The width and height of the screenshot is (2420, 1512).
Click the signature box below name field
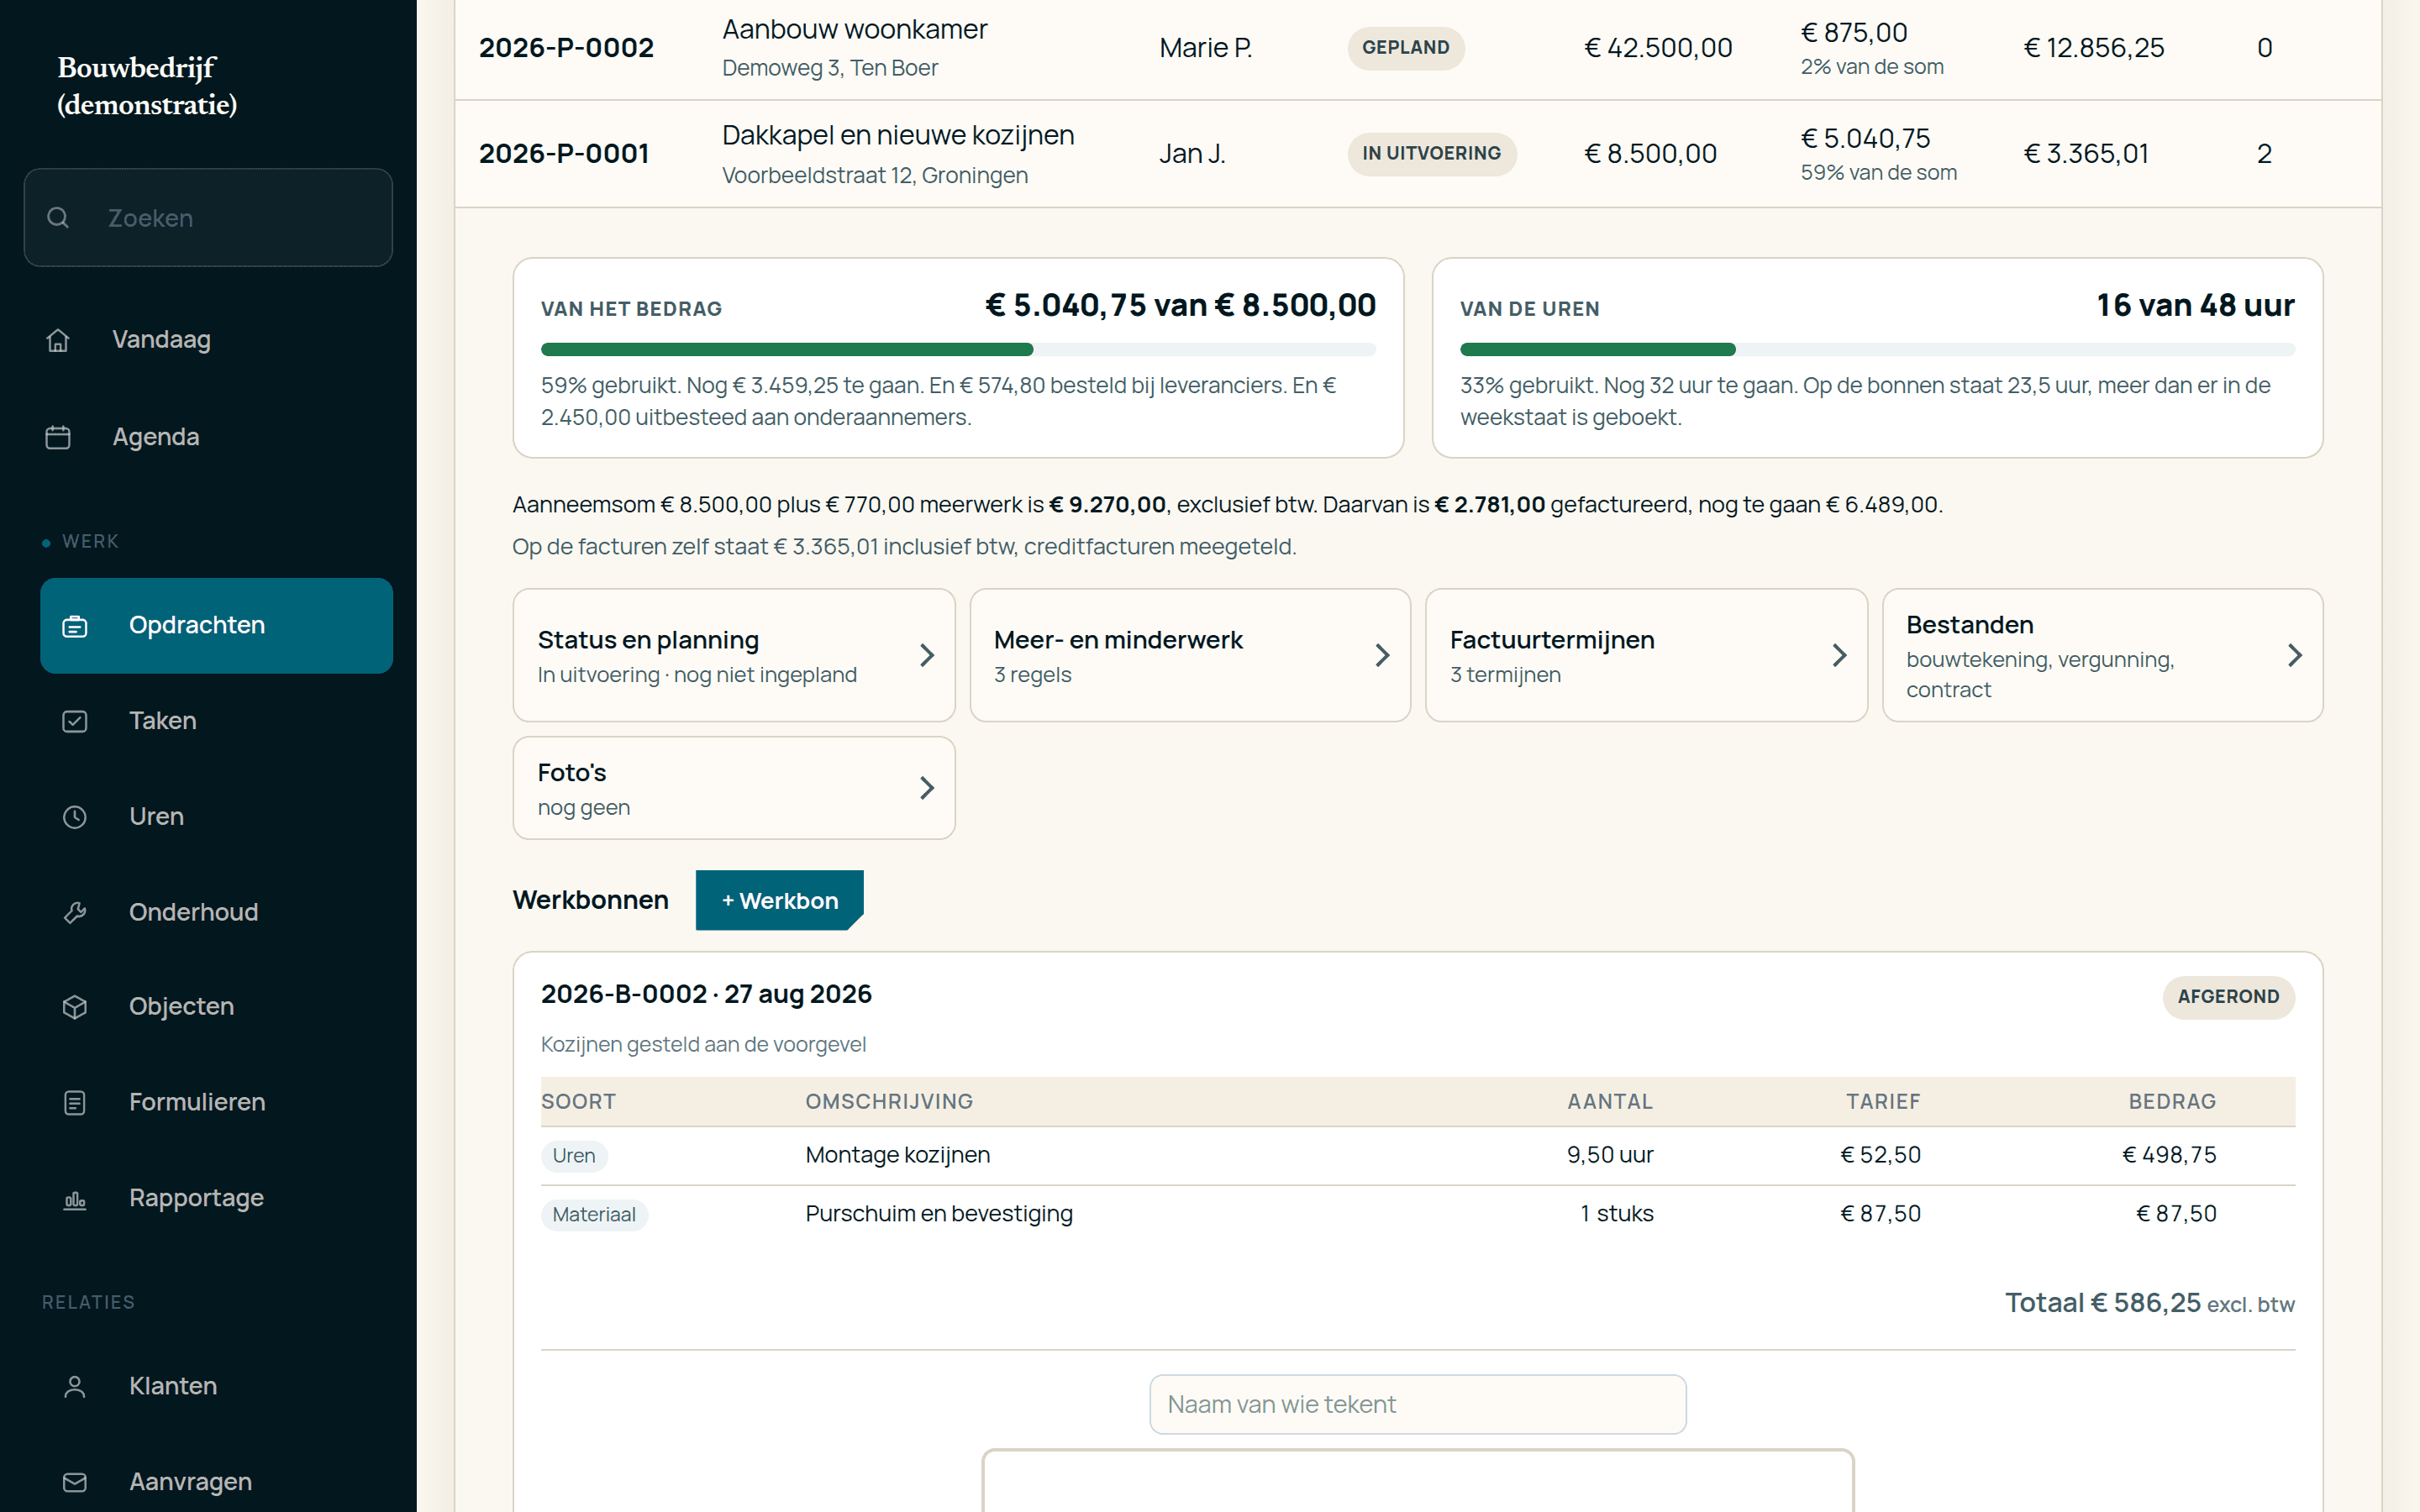[x=1418, y=1481]
